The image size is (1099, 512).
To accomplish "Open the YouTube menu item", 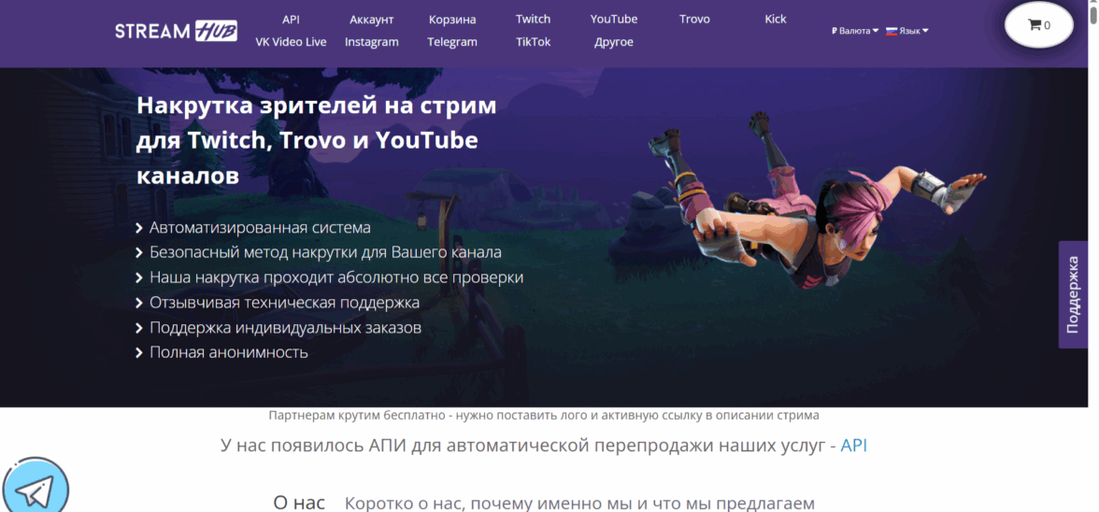I will 613,19.
